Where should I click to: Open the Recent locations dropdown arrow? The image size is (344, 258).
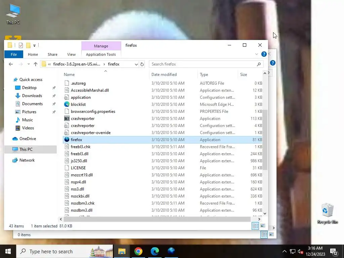point(29,64)
